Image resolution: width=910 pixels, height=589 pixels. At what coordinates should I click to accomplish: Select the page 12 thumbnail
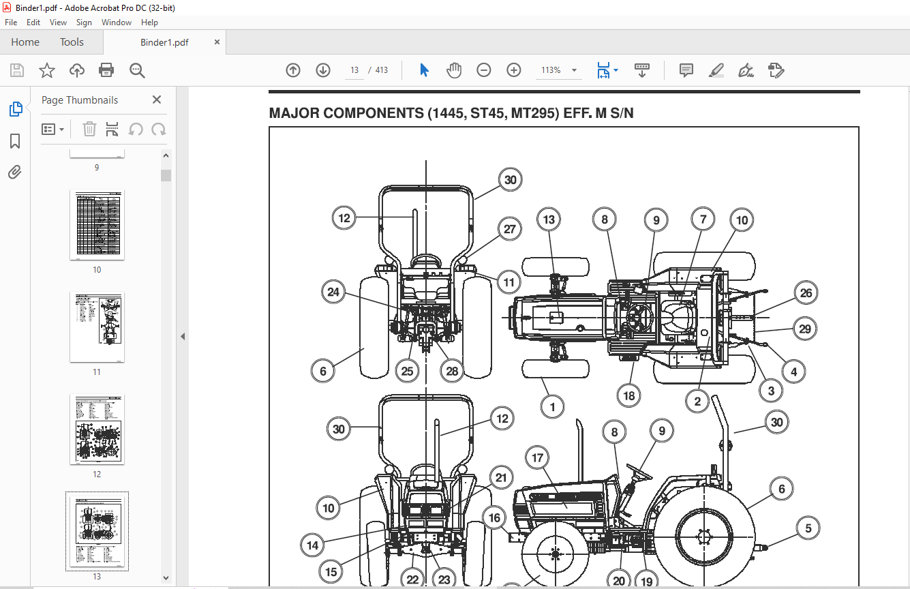point(97,429)
